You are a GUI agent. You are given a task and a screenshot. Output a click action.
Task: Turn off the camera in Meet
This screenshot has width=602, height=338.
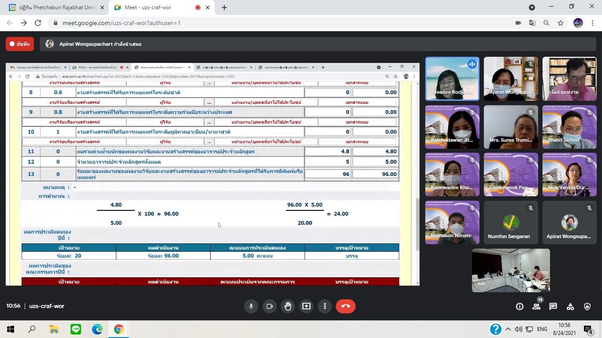coord(270,306)
